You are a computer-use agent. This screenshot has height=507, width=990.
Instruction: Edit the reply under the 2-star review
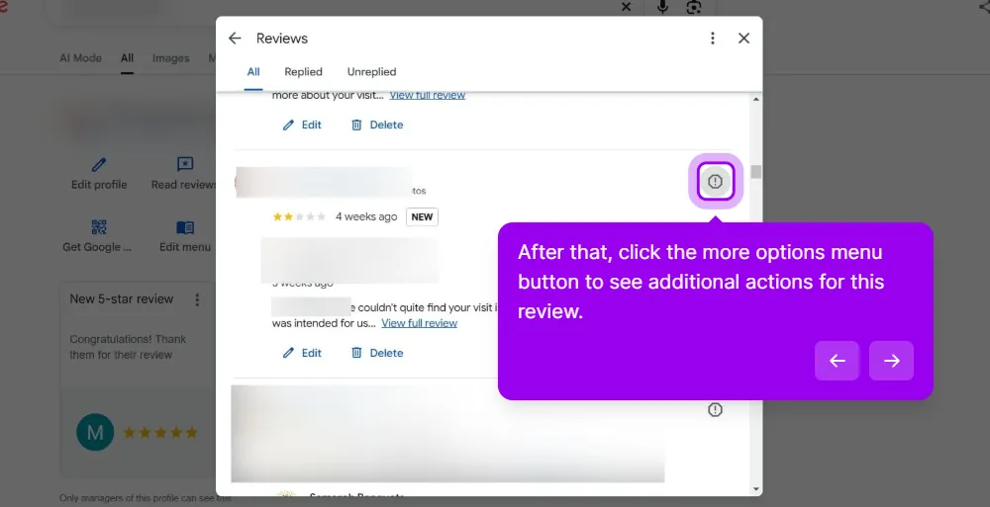coord(302,353)
